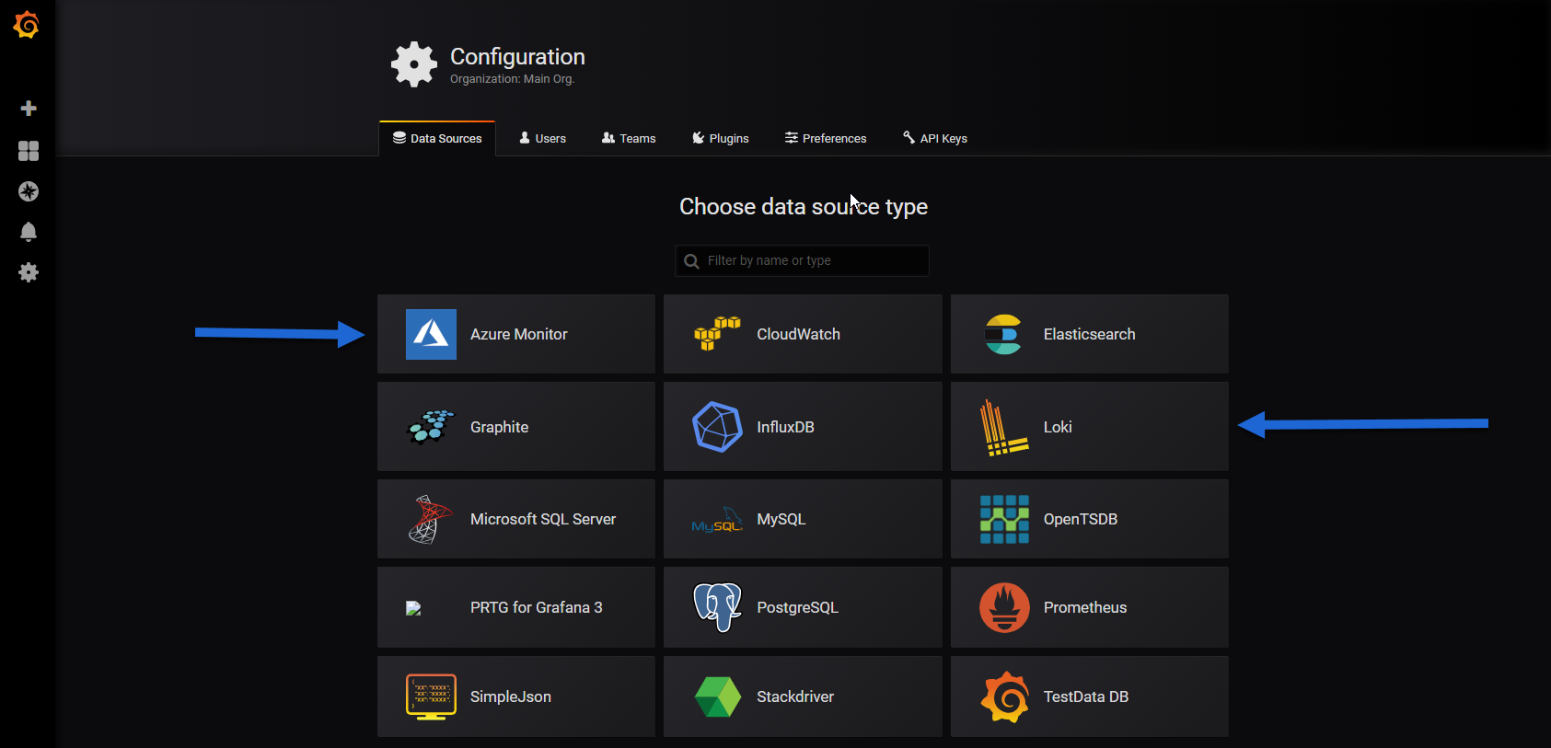Choose the Stackdriver label text
This screenshot has height=748, width=1551.
coord(795,696)
